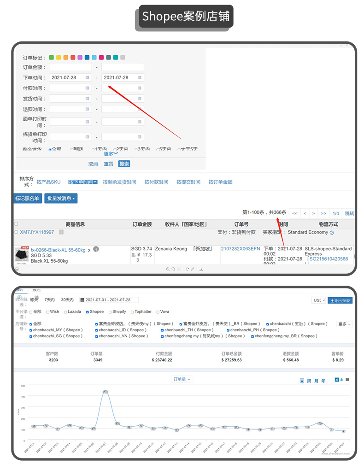This screenshot has height=470, width=364.
Task: Click the 导出报表 export button
Action: (x=340, y=300)
